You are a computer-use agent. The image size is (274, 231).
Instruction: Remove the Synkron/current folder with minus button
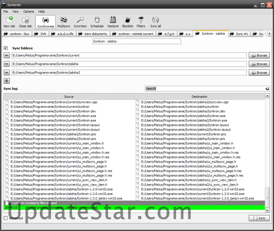coord(7,55)
